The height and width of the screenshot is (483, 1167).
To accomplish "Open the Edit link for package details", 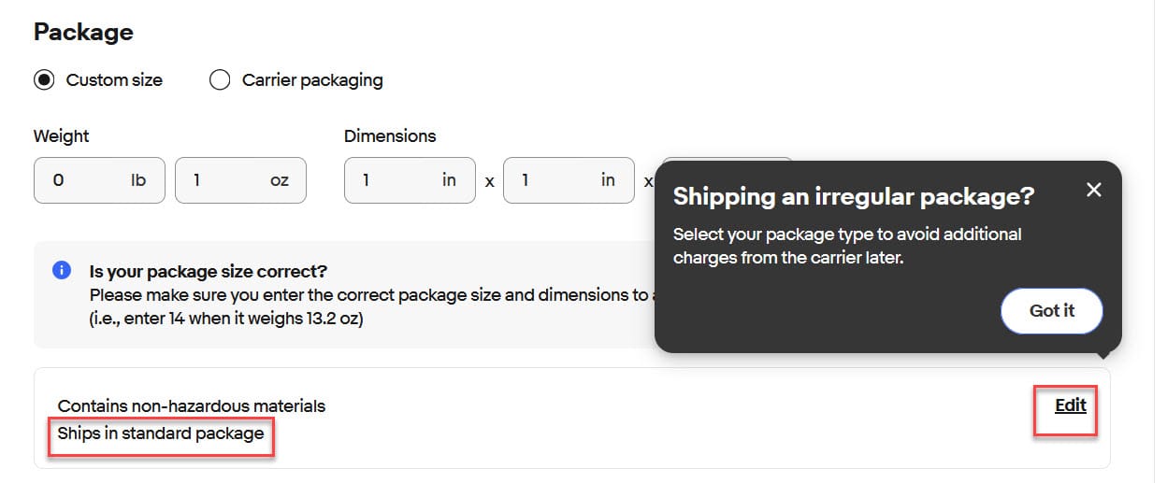I will click(1071, 405).
